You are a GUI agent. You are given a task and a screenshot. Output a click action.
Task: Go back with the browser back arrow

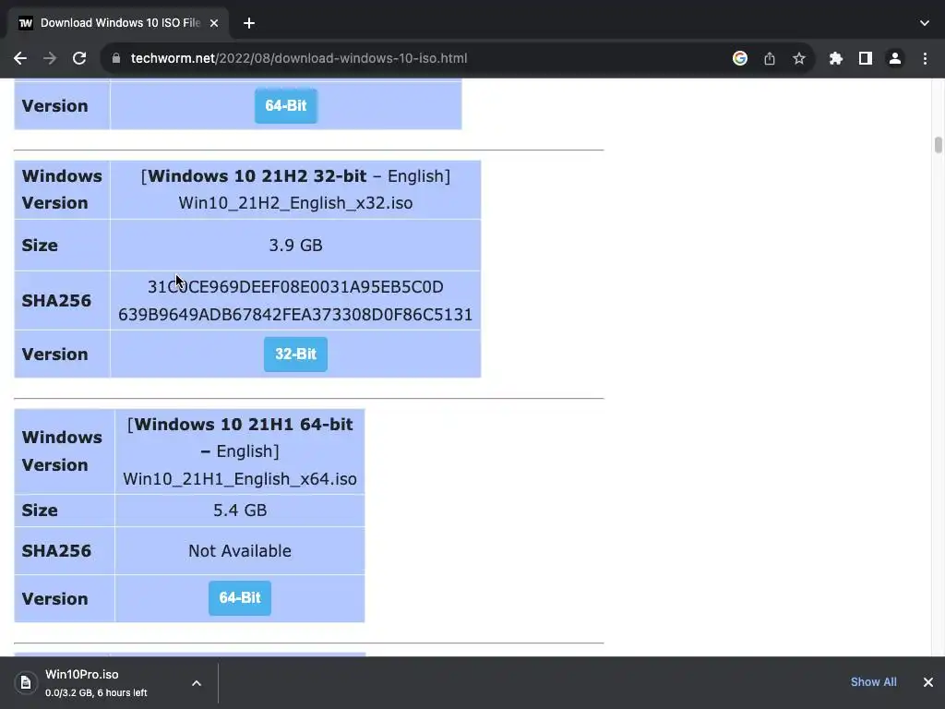[x=20, y=58]
